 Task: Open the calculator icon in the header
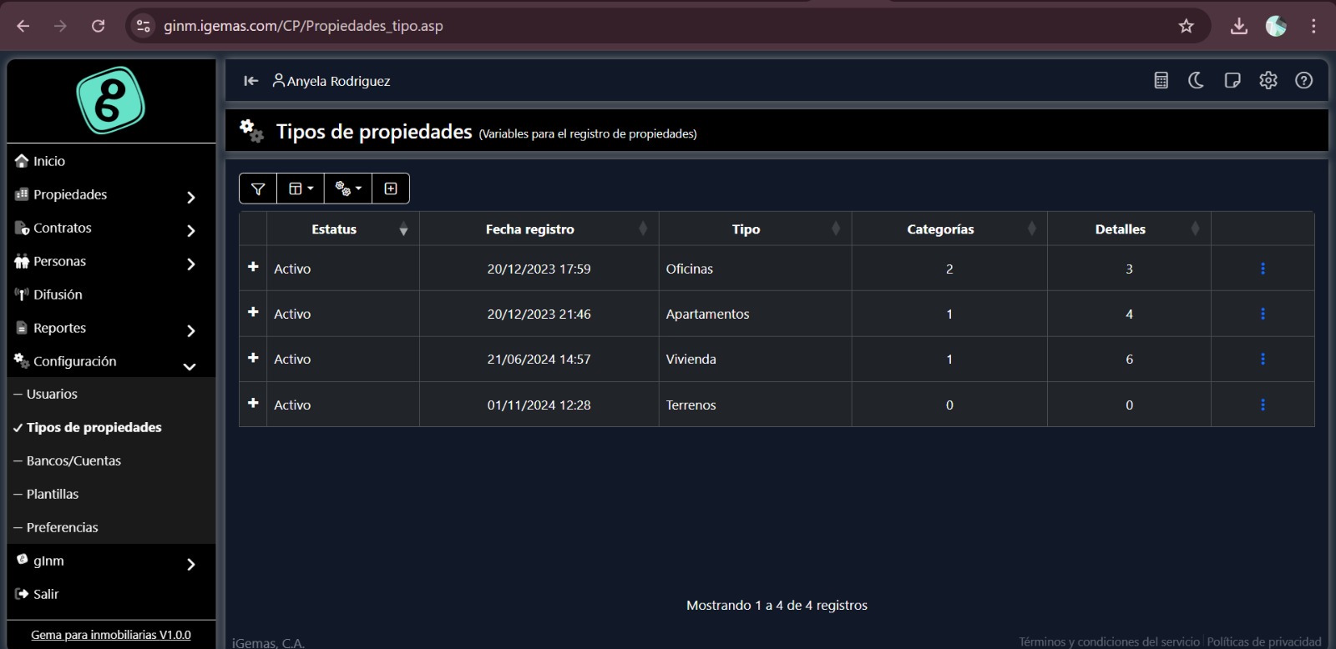click(1161, 81)
